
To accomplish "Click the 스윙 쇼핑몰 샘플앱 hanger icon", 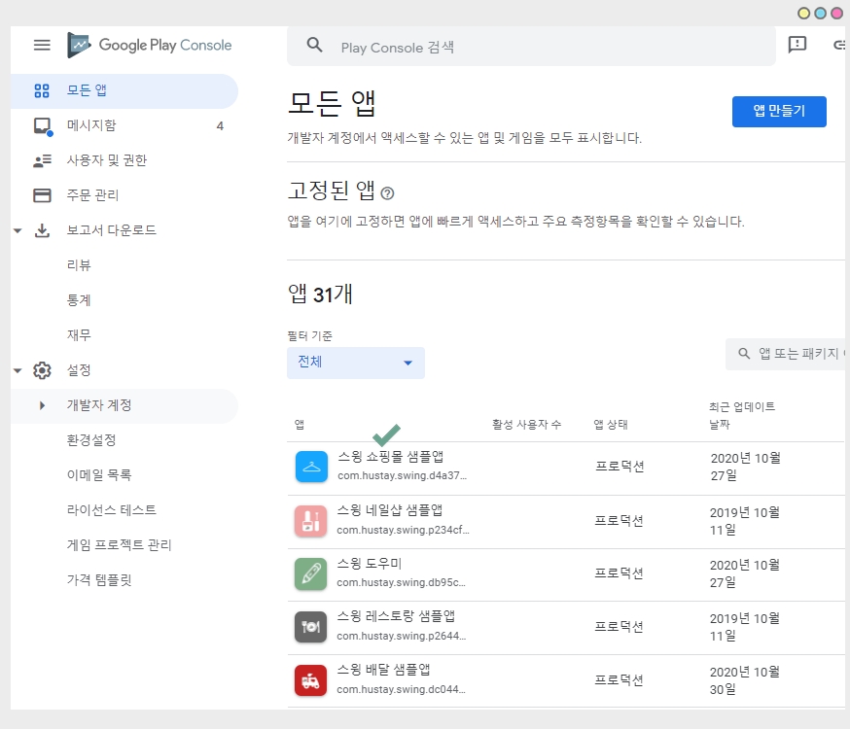I will click(x=312, y=467).
